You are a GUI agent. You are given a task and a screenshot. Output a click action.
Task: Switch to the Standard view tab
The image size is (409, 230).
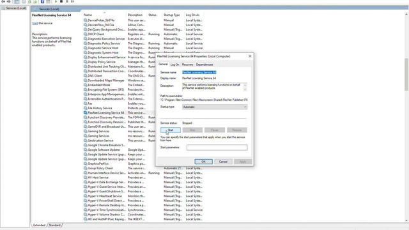[x=54, y=225]
